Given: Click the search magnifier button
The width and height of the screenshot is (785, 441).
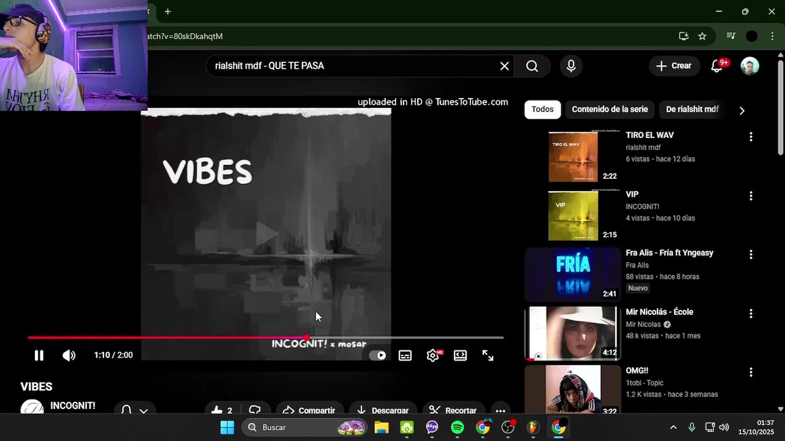Looking at the screenshot, I should point(532,66).
